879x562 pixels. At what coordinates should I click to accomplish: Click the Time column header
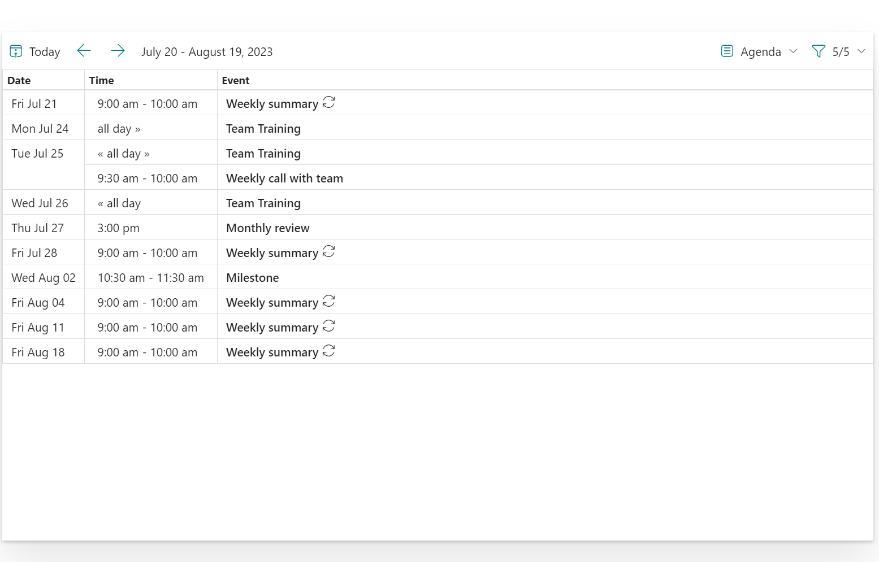coord(102,81)
